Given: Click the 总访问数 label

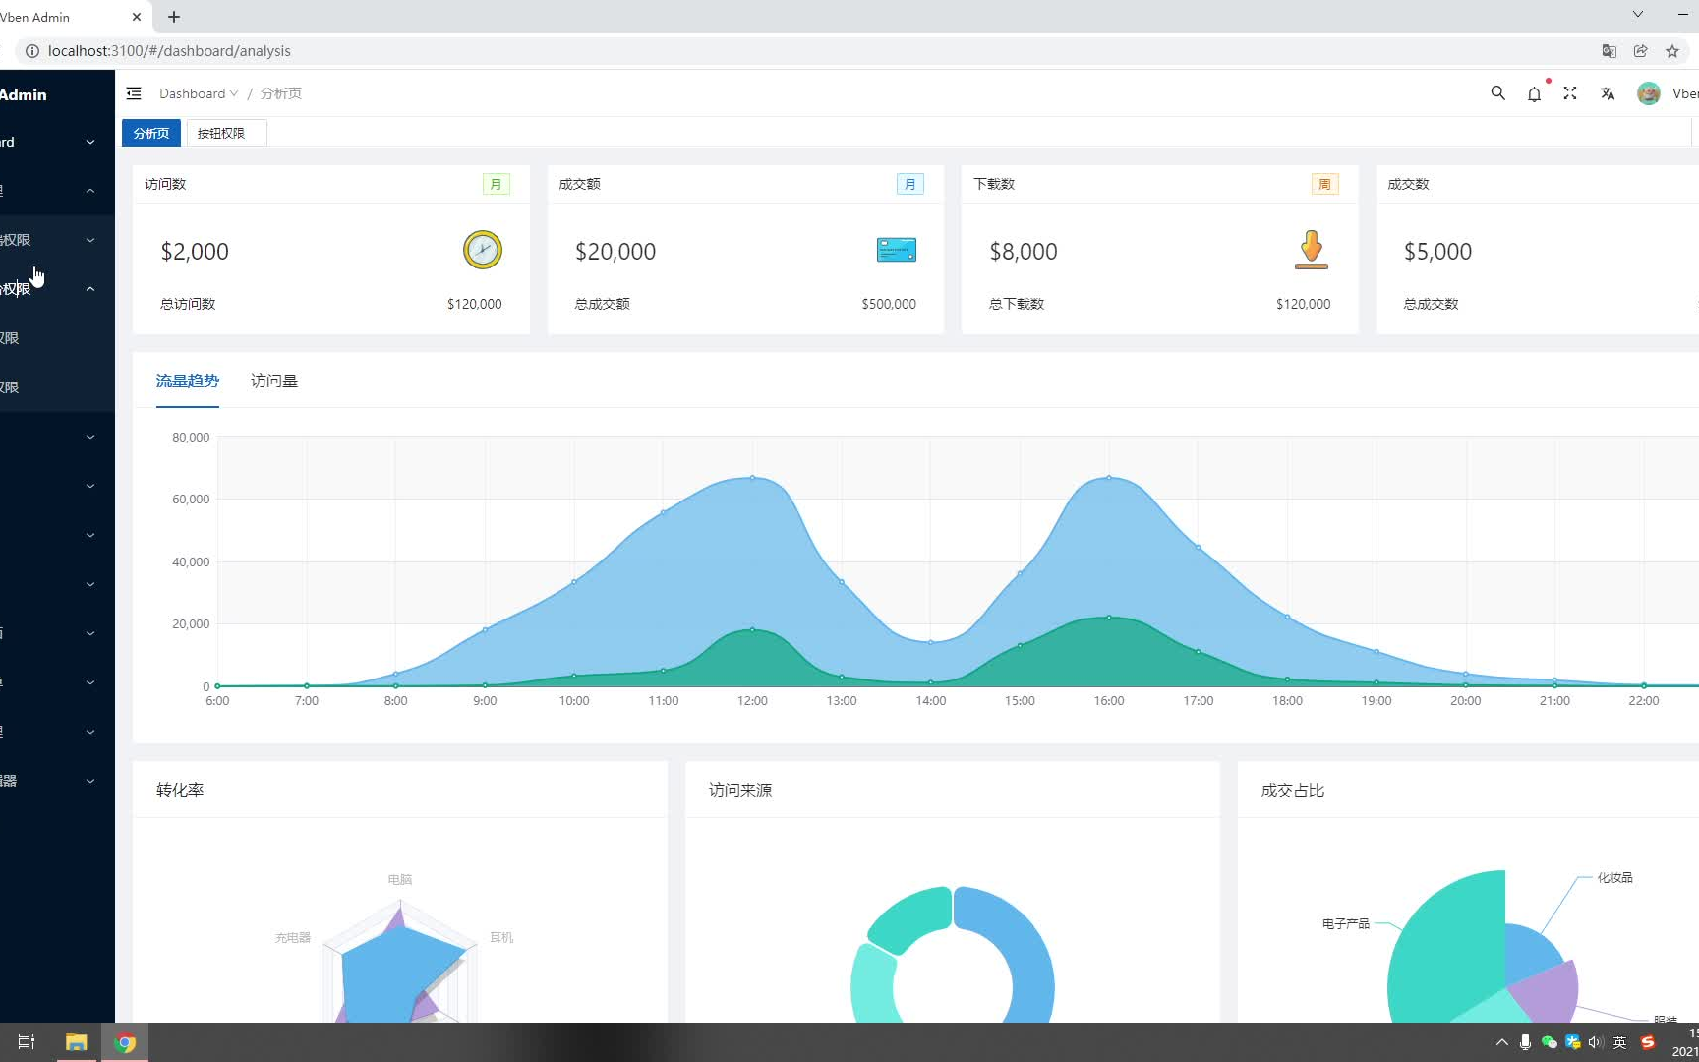Looking at the screenshot, I should (188, 304).
